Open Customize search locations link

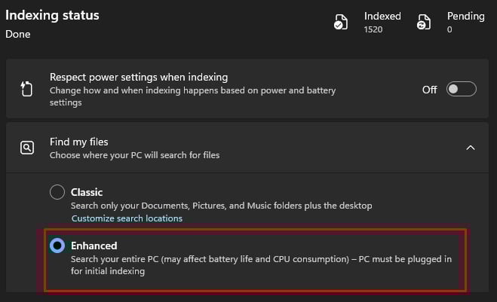click(127, 218)
